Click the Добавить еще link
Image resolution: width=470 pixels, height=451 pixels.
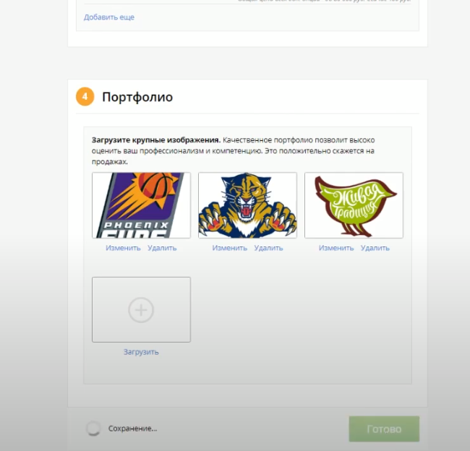coord(109,17)
